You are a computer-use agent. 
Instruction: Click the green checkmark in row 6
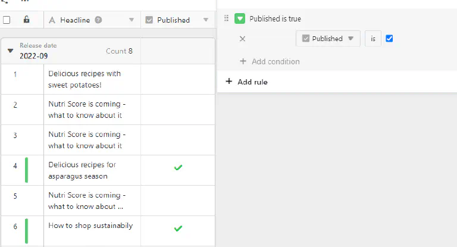177,228
